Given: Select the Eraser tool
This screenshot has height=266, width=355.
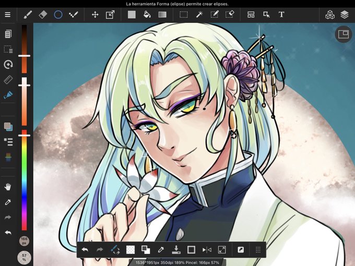Looking at the screenshot, I should click(43, 15).
